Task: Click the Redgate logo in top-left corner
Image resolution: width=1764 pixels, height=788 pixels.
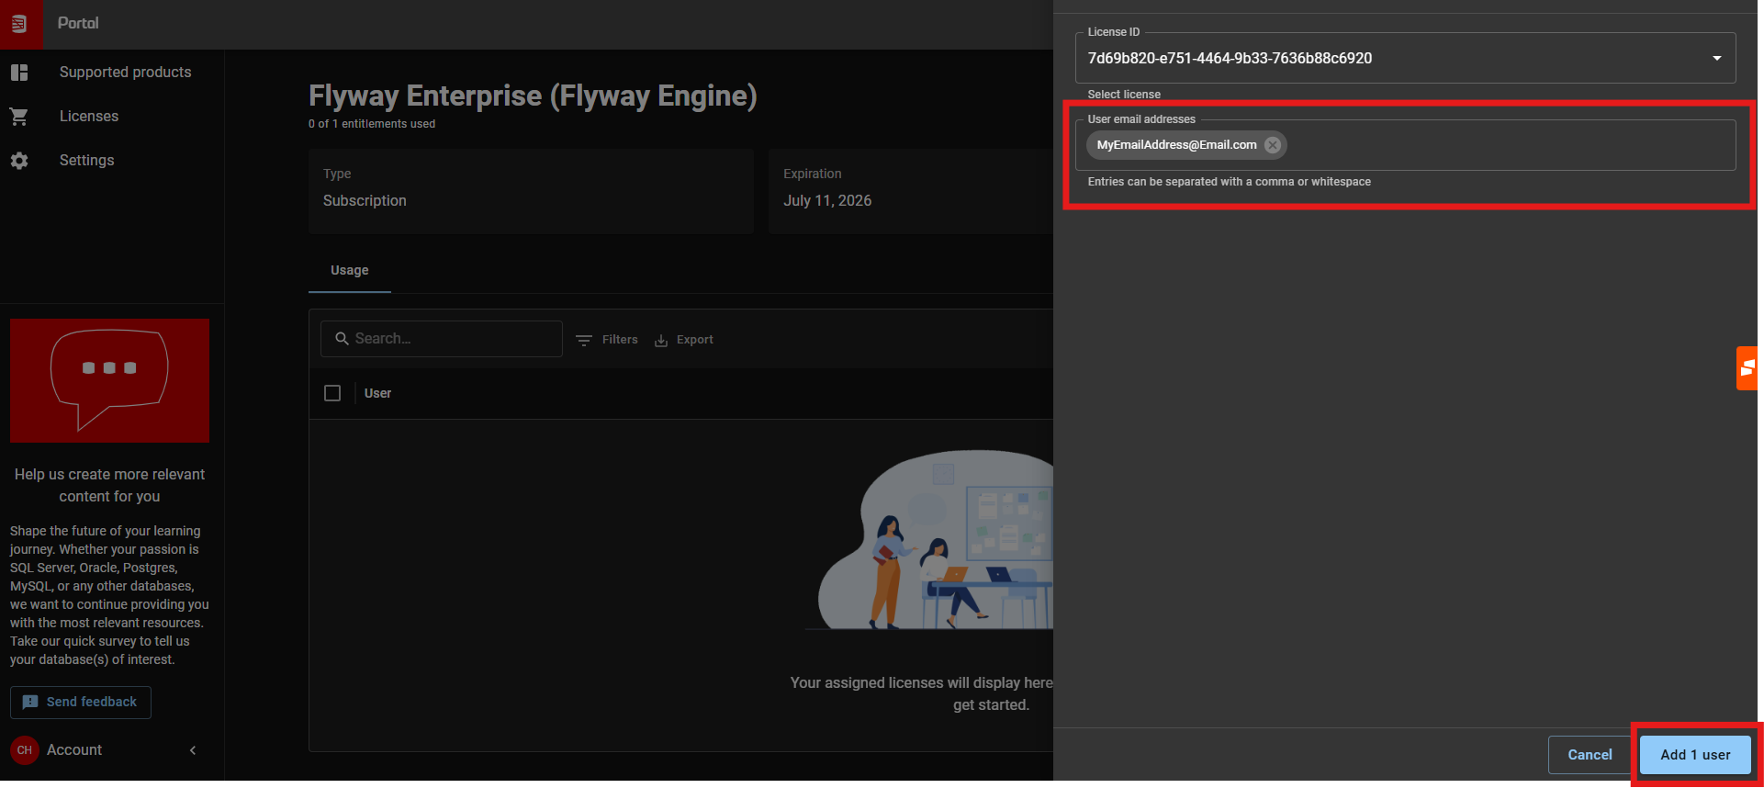Action: pyautogui.click(x=20, y=24)
